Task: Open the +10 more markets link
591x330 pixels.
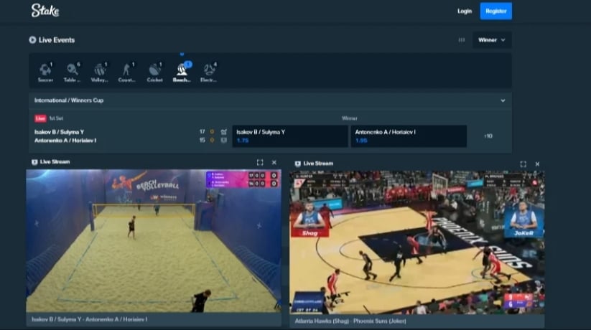Action: tap(488, 136)
